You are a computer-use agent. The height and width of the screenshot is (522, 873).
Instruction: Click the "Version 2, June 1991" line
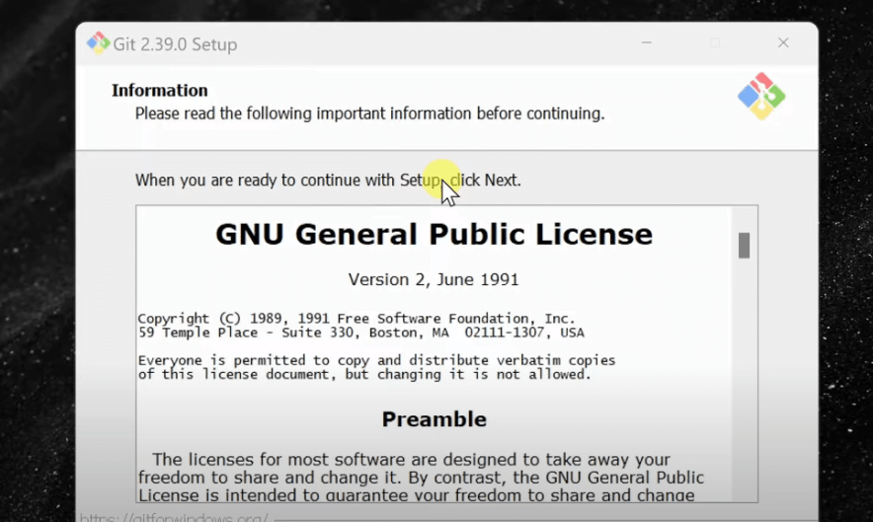(434, 280)
